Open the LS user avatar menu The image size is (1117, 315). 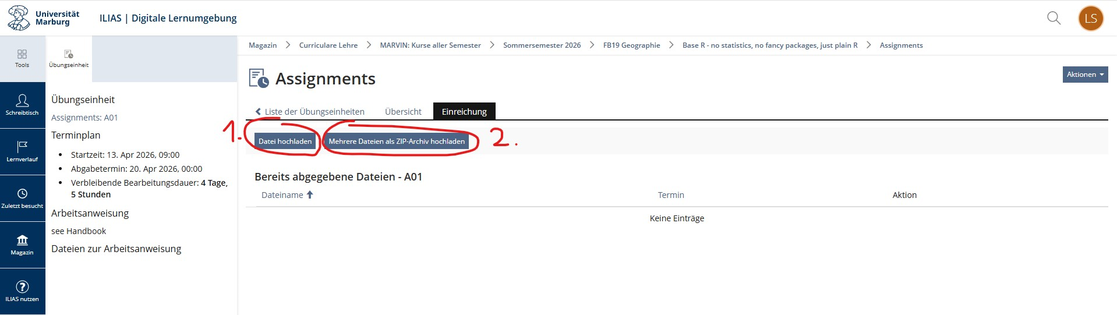(1090, 18)
